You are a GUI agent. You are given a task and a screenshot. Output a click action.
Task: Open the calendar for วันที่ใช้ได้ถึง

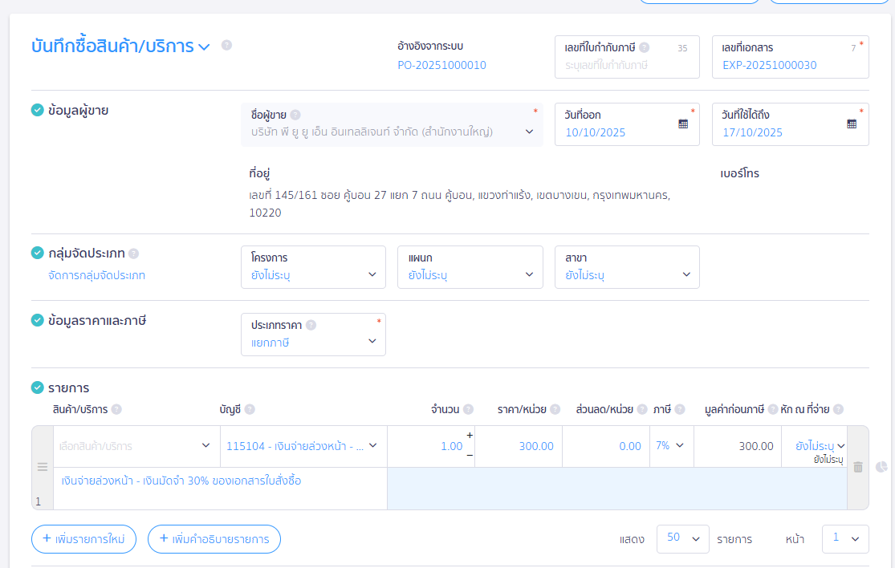pos(852,124)
